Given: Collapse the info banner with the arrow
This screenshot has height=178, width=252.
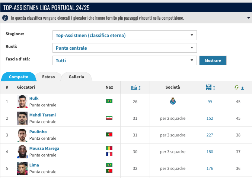Looking at the screenshot, I should point(249,18).
